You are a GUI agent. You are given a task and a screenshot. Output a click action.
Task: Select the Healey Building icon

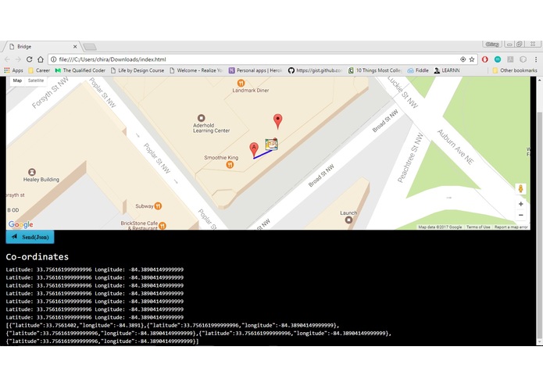(x=32, y=172)
